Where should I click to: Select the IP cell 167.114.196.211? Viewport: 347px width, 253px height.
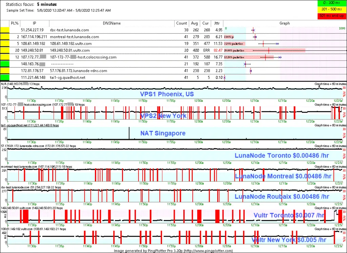[34, 37]
